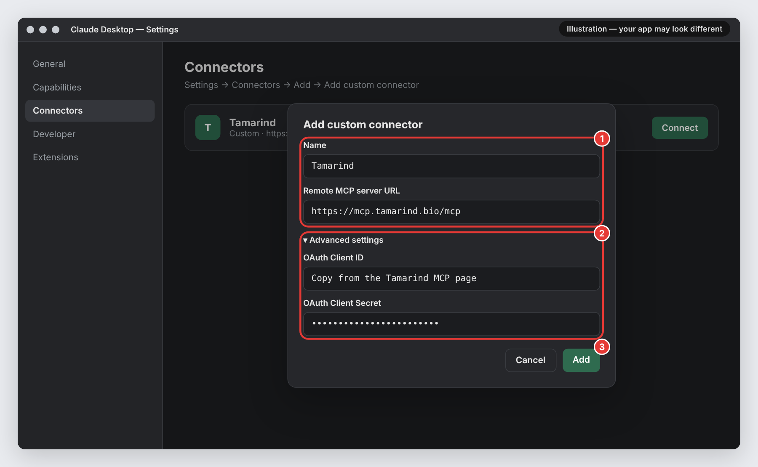Select Connectors in the sidebar
The image size is (758, 467).
click(90, 111)
